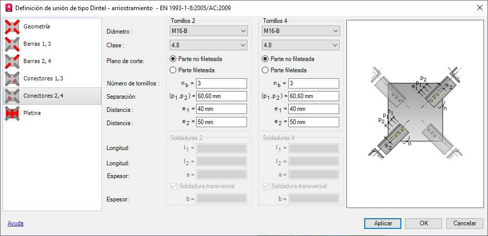This screenshot has height=236, width=488.
Task: Click the Conectores 1, 3 section icon
Action: point(12,79)
